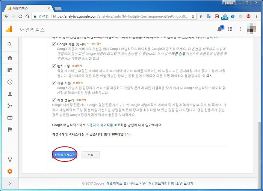Viewport: 263px width, 191px height.
Task: Click the 안전함 secure site indicator
Action: pos(41,16)
